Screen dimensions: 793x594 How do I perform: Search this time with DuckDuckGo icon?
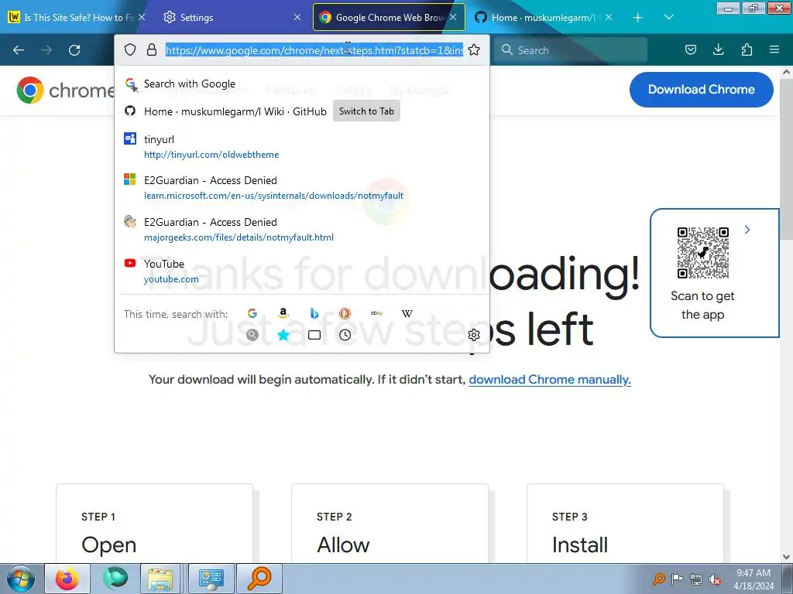pos(345,313)
